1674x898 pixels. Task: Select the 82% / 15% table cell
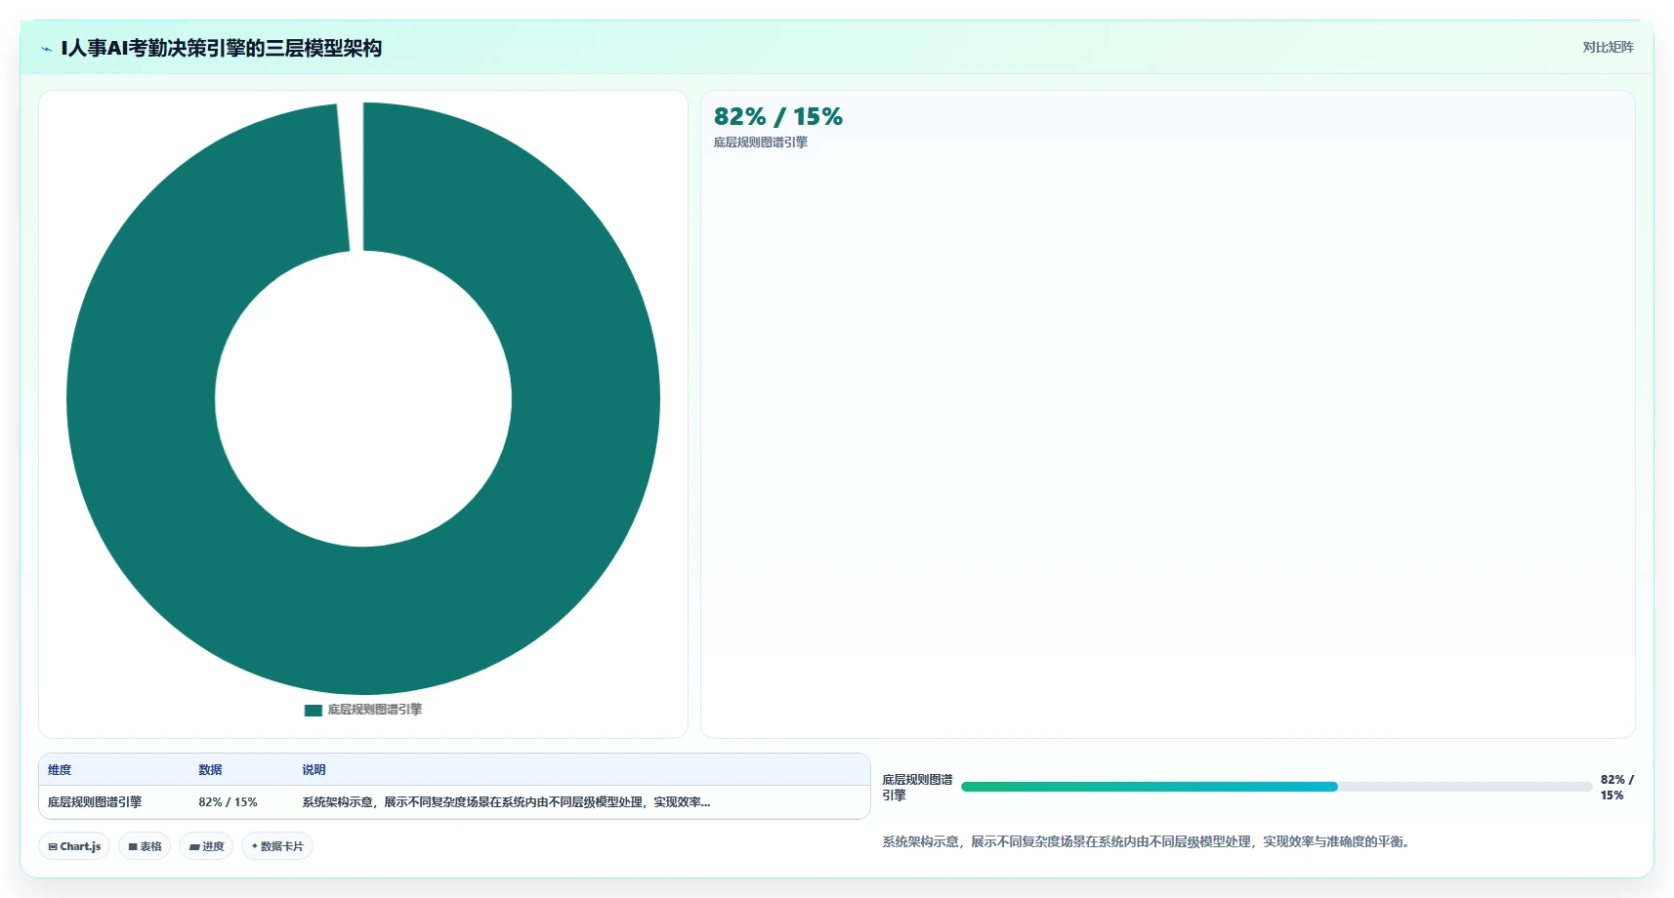point(228,802)
